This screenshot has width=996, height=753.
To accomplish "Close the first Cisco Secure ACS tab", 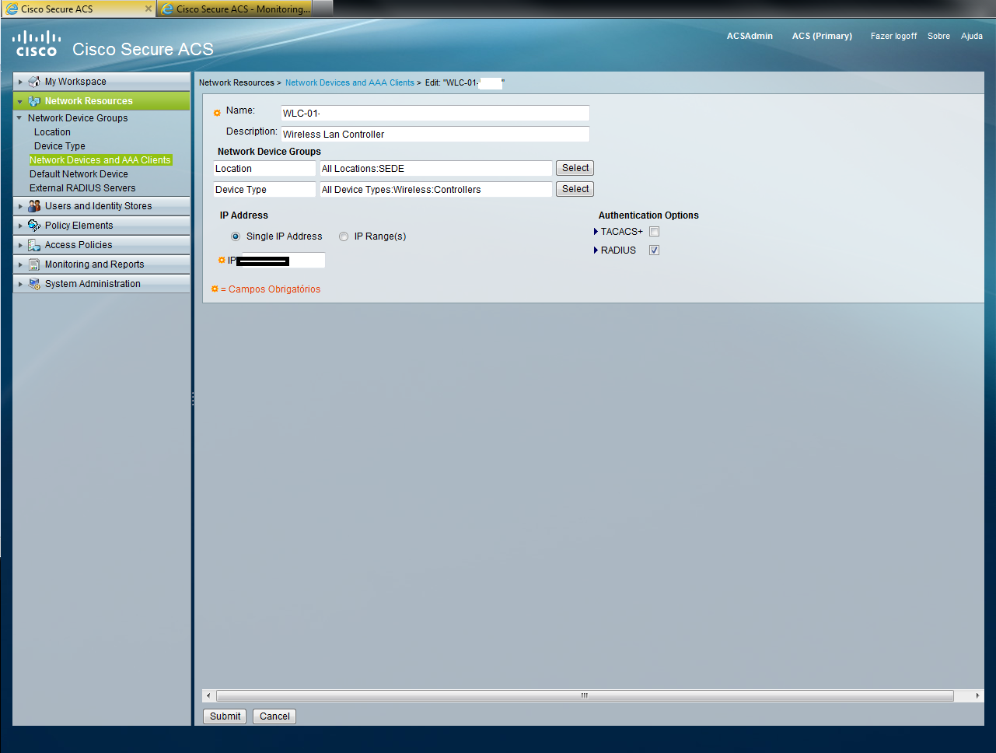I will tap(149, 9).
